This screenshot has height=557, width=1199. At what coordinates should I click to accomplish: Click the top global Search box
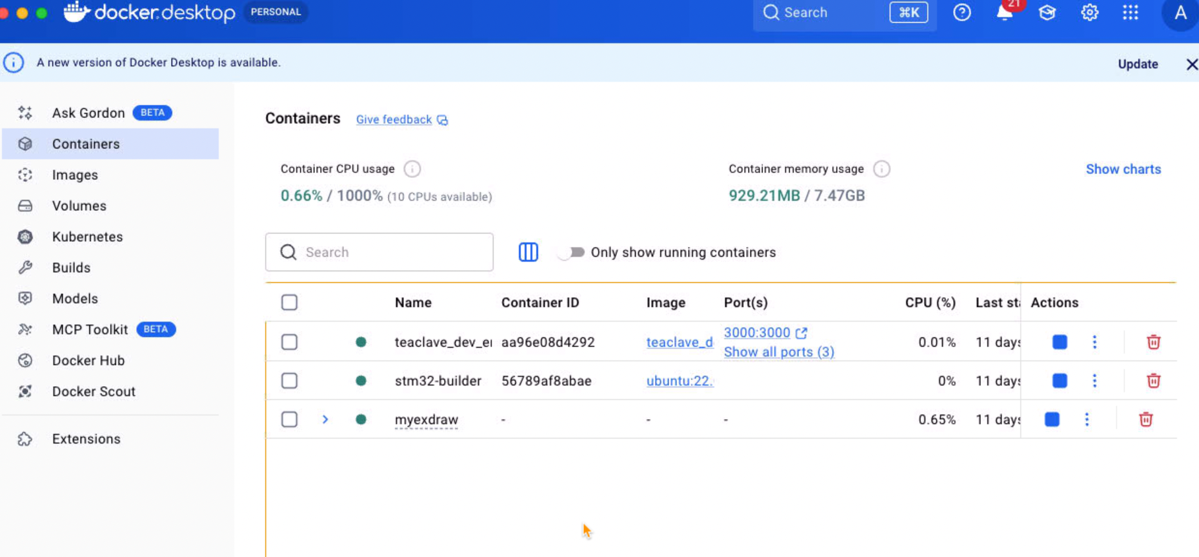pos(845,12)
